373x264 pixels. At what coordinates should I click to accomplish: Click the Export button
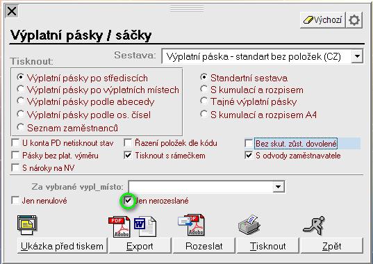pyautogui.click(x=140, y=246)
